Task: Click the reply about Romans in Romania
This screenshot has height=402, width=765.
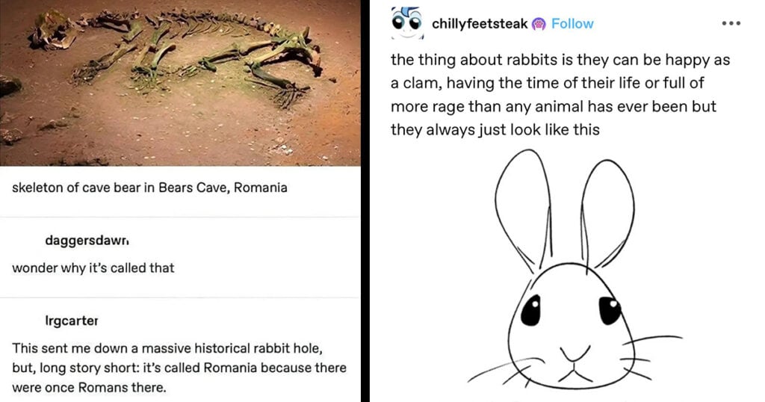Action: pos(179,368)
